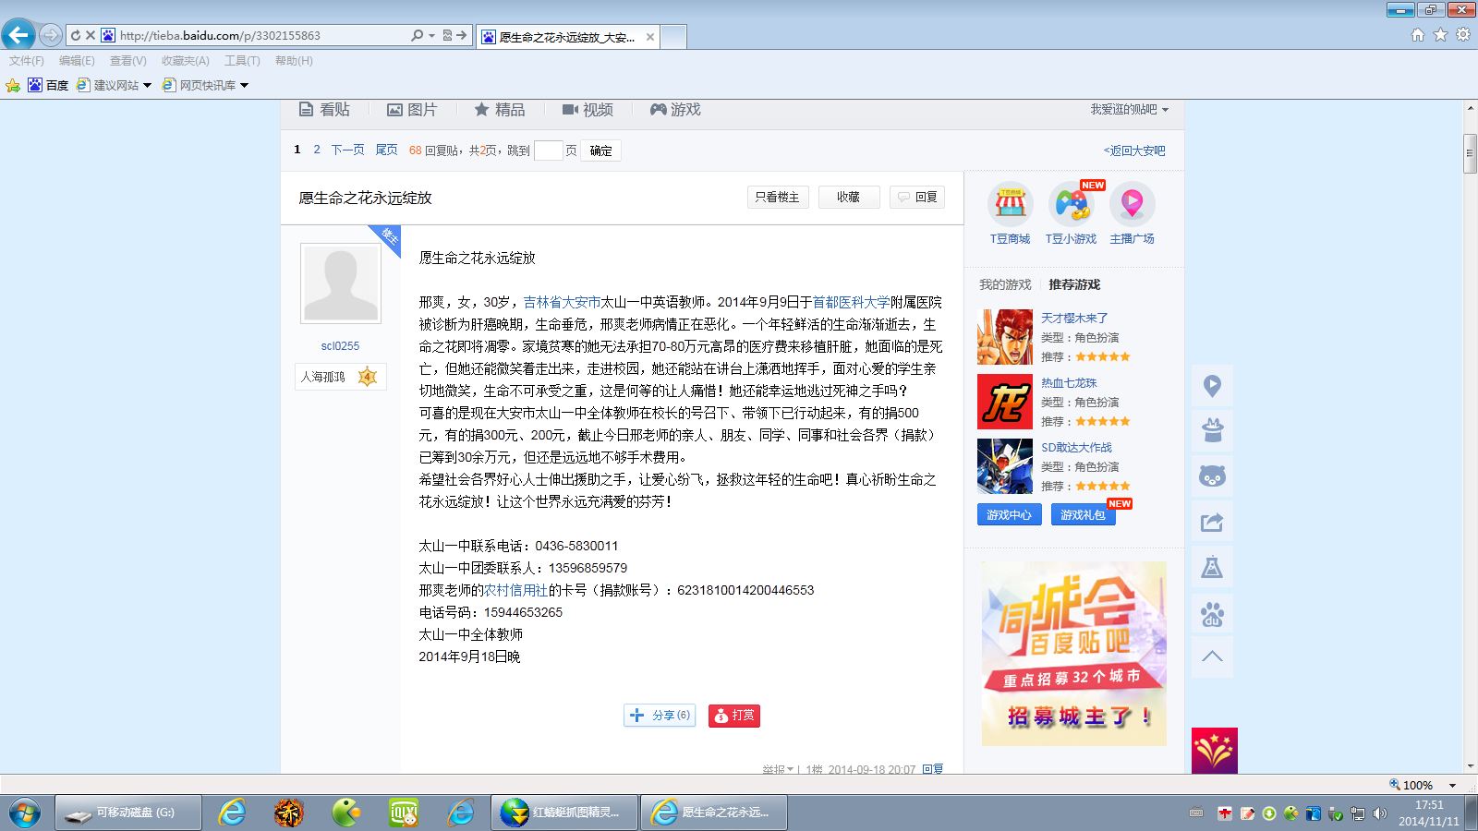Click the lab flask icon in sidebar
This screenshot has width=1478, height=831.
click(1212, 567)
